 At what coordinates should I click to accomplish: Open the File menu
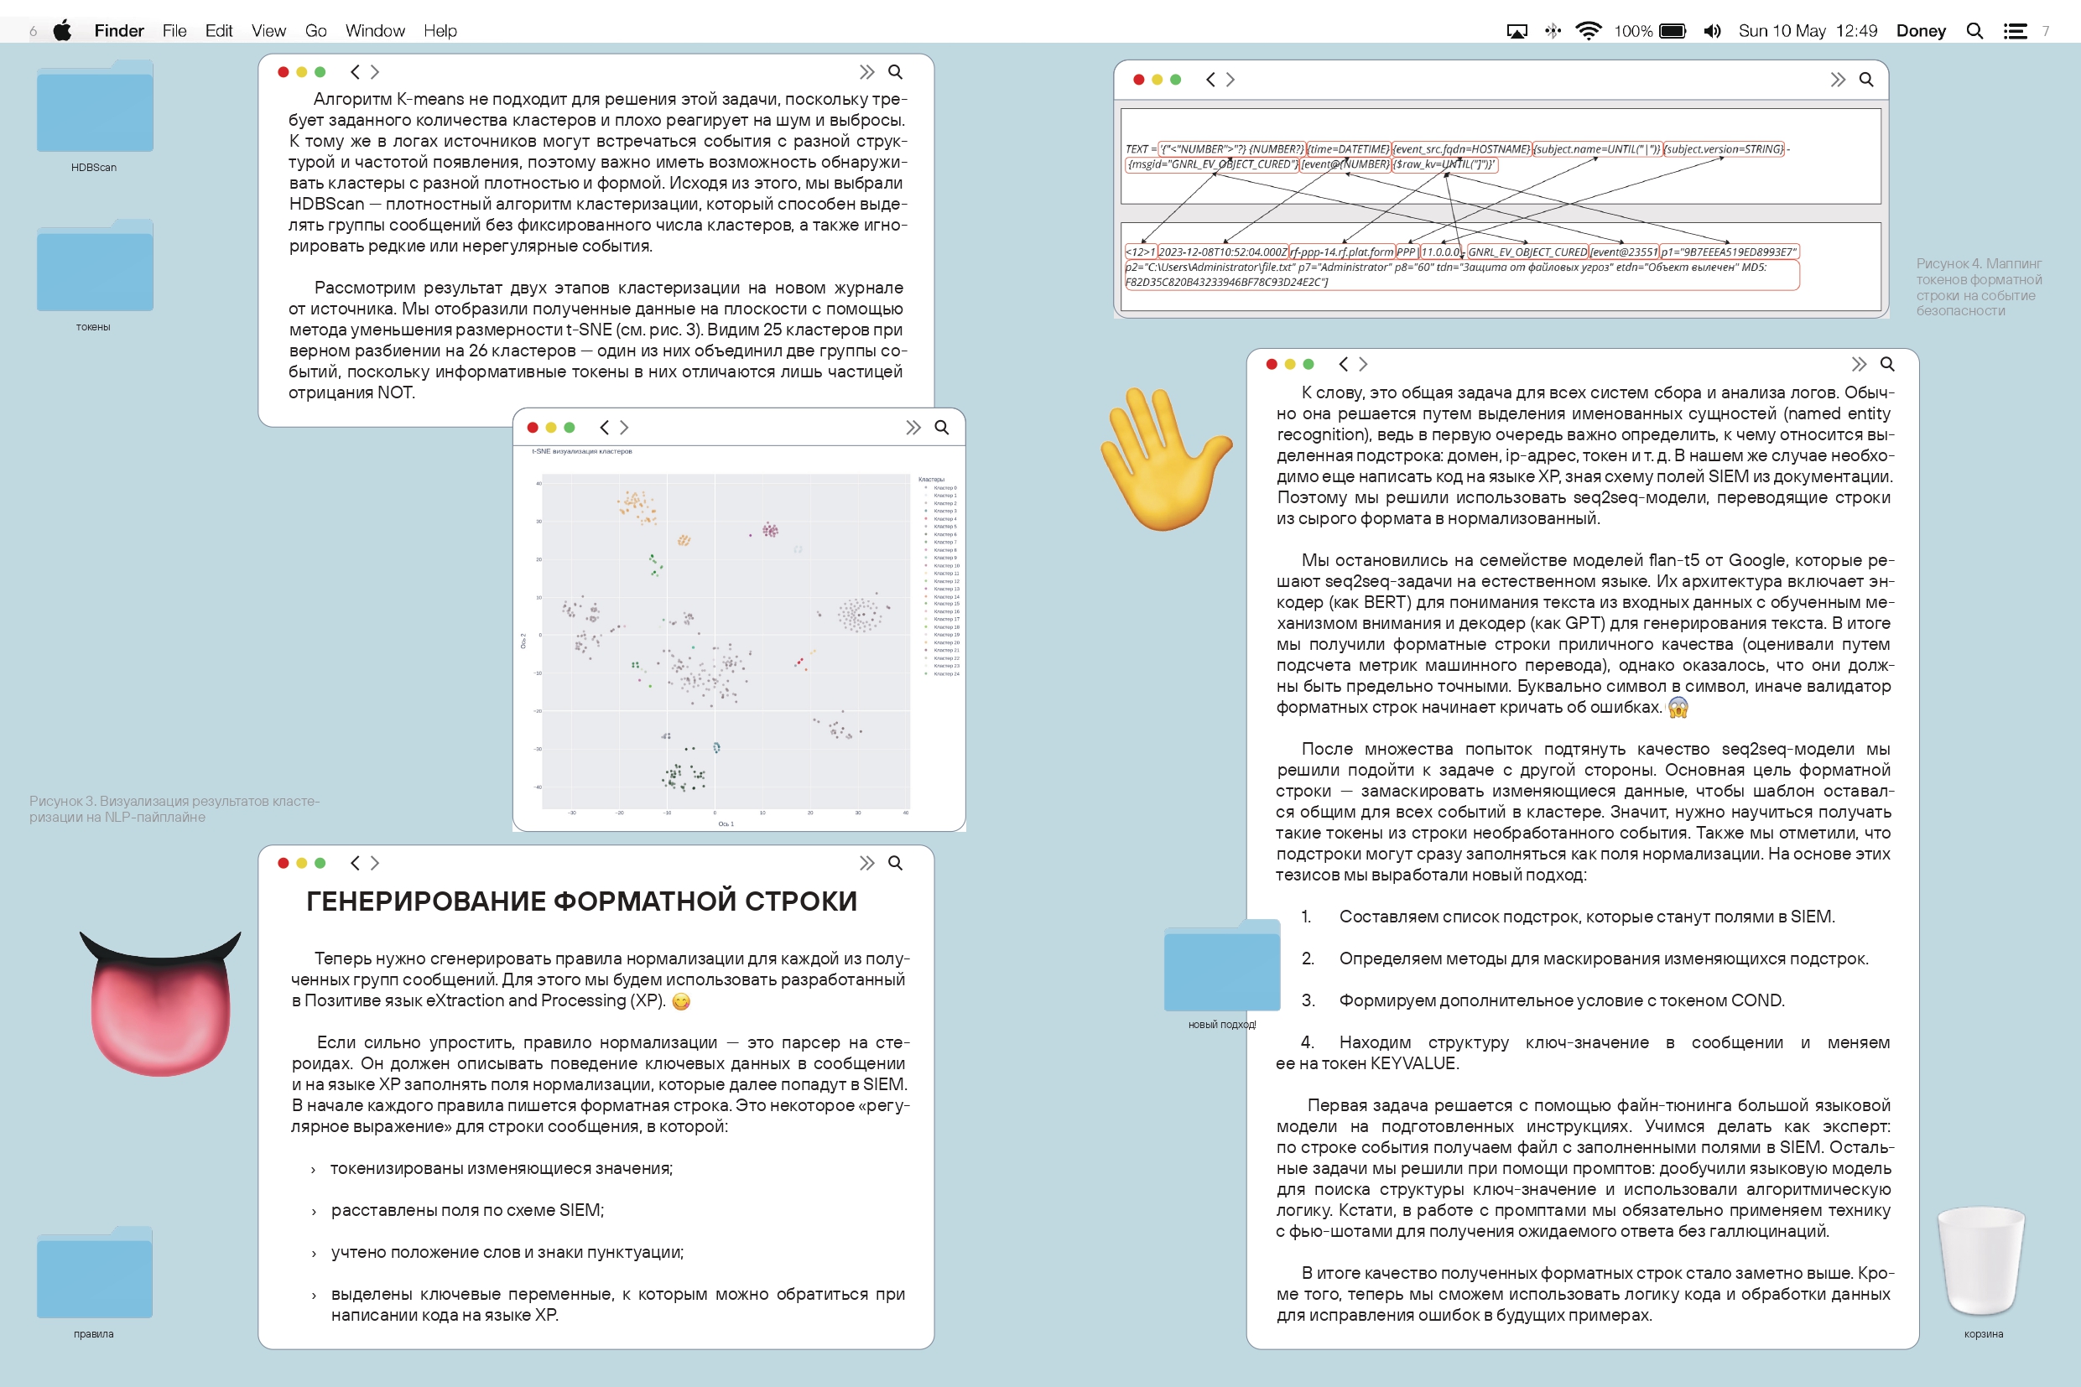[174, 31]
